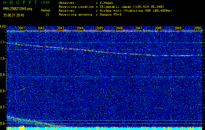Click the meteor count label
Image resolution: width=205 pixels, height=130 pixels.
coord(46,10)
